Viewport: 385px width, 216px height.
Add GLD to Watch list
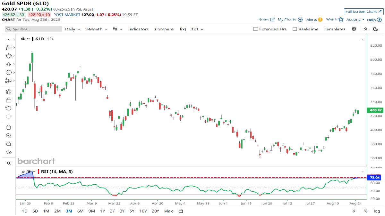[335, 20]
